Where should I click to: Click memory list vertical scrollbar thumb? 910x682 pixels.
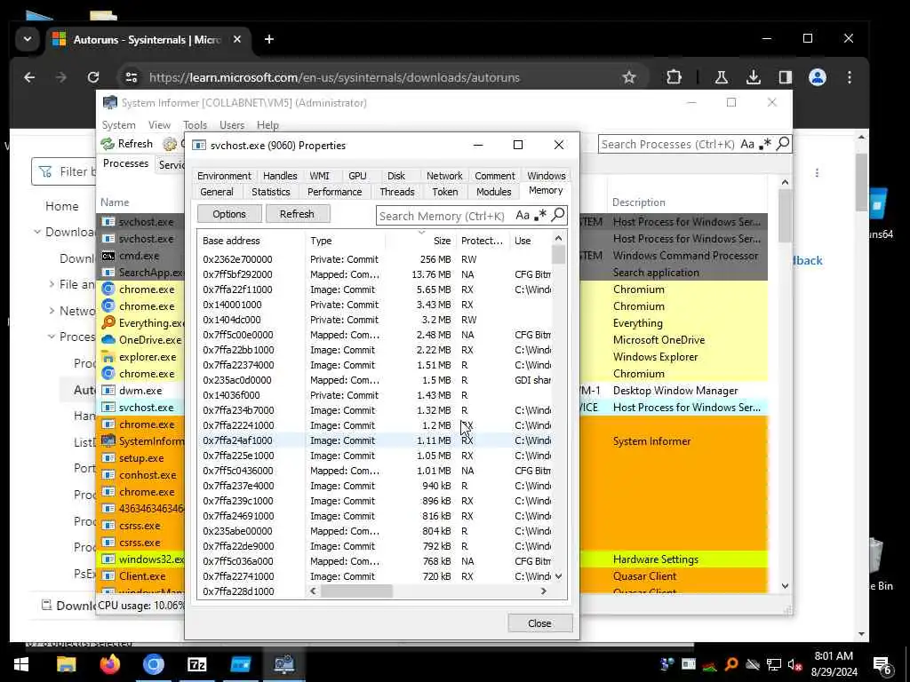click(x=558, y=254)
